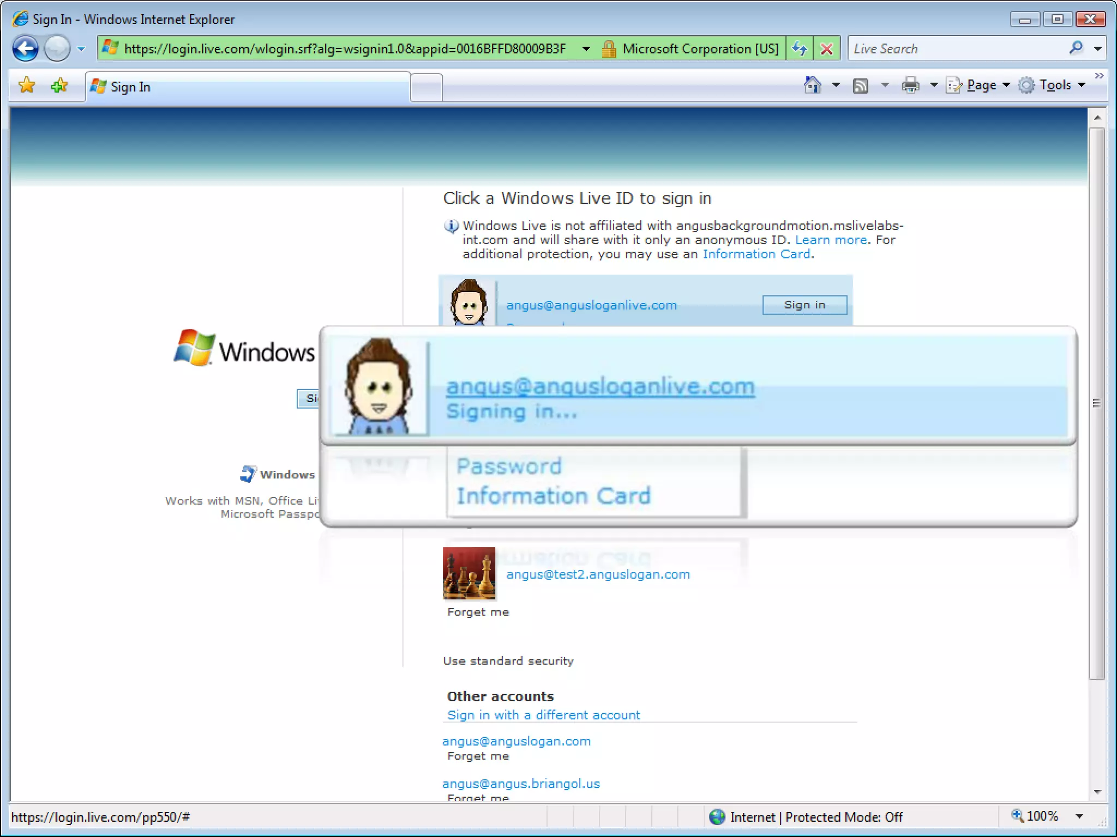Click the Windows Live ID butterfly icon
Screen dimensions: 1117x837
[x=248, y=474]
